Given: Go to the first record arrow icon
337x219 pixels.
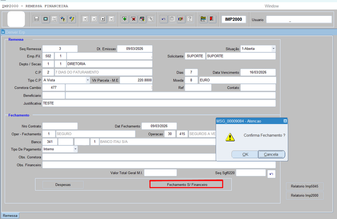Looking at the screenshot, I should coord(85,19).
